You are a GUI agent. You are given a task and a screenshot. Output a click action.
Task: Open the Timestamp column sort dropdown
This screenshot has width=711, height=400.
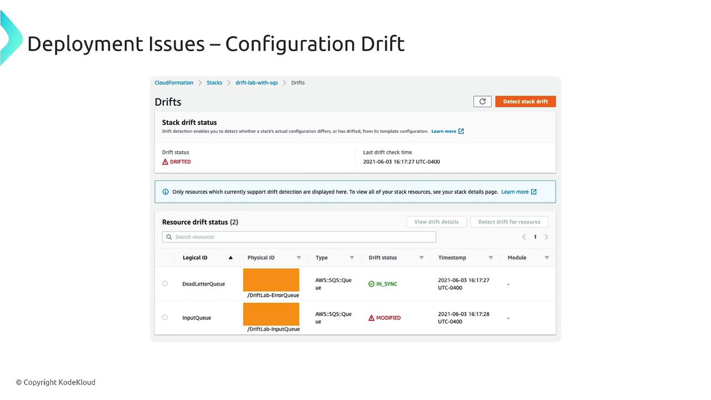490,258
